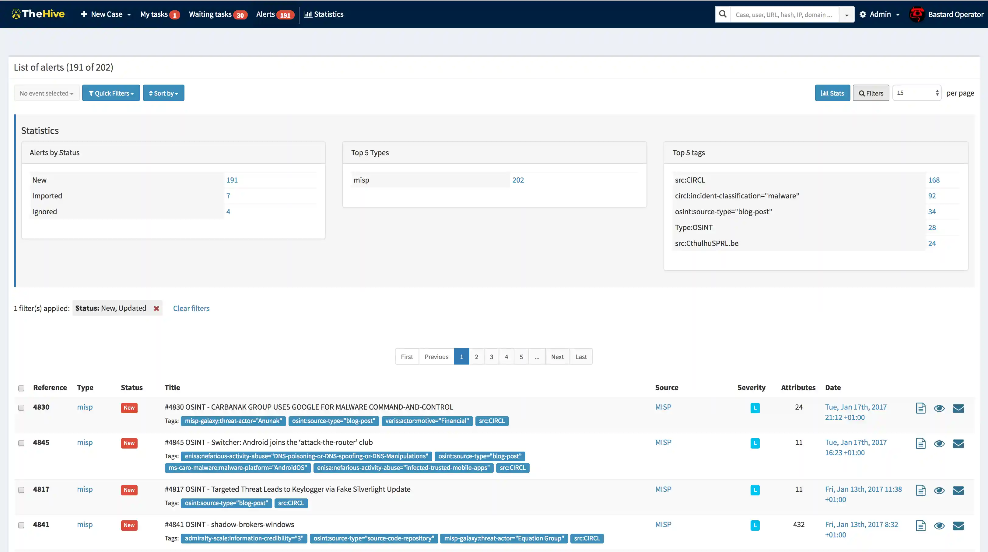This screenshot has width=988, height=552.
Task: Remove the Status filter with red X
Action: pos(156,309)
